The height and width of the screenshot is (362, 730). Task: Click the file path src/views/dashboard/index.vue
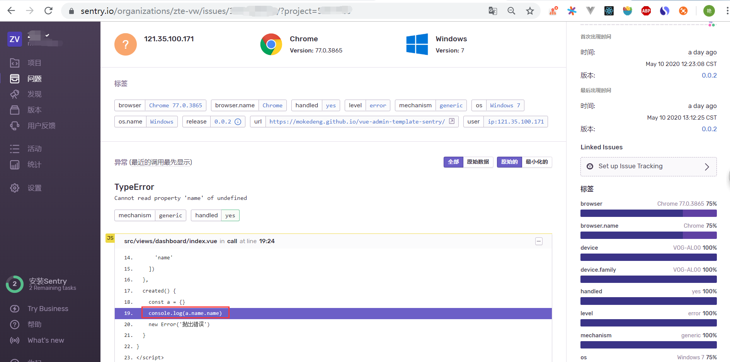(170, 241)
